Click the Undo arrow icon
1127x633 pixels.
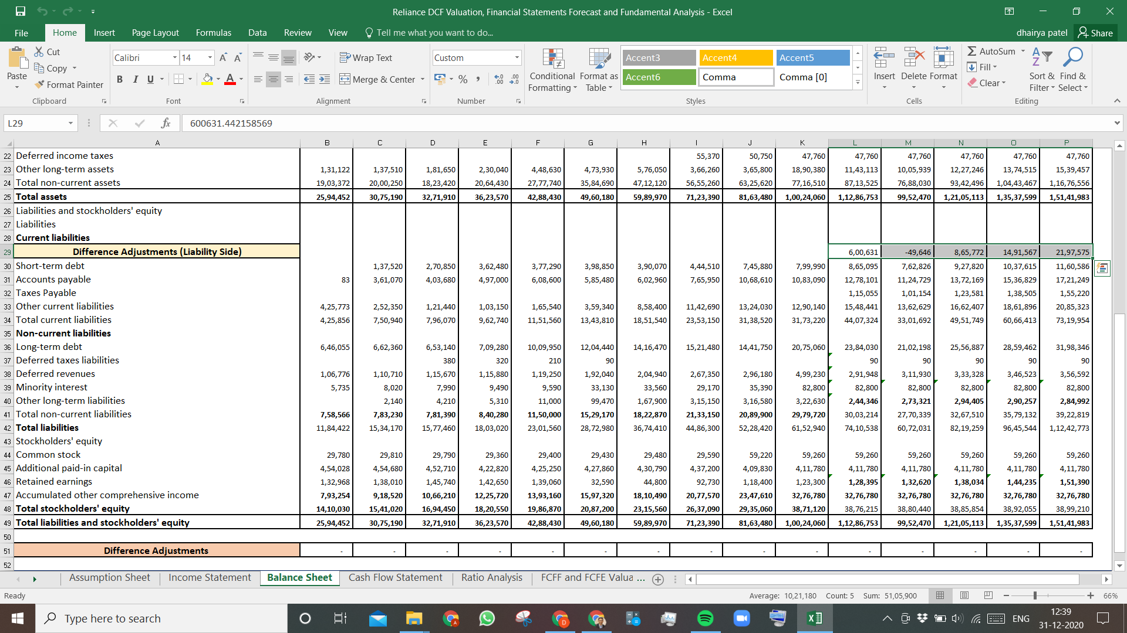tap(42, 11)
